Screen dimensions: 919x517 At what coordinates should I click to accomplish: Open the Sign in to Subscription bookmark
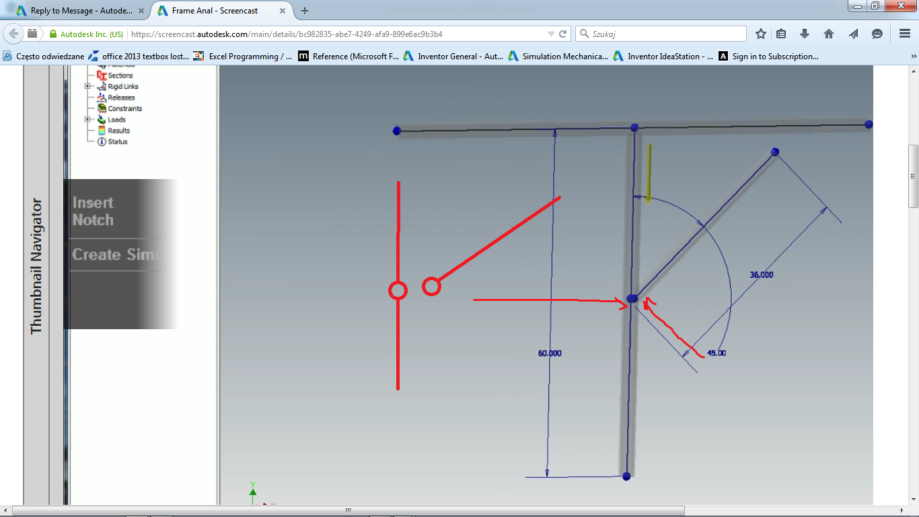[x=768, y=57]
